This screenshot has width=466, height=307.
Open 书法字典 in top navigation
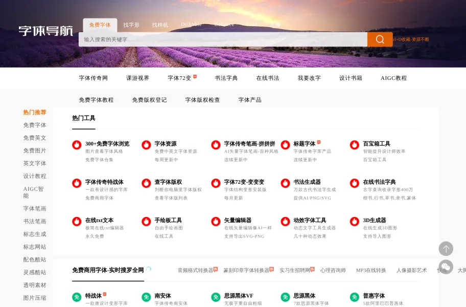(x=226, y=78)
